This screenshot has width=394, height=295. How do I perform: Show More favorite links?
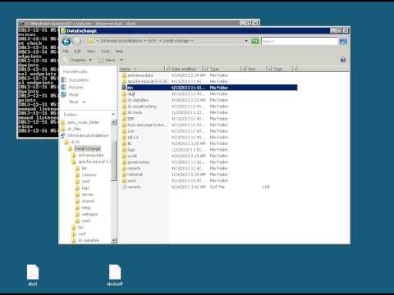tap(76, 102)
